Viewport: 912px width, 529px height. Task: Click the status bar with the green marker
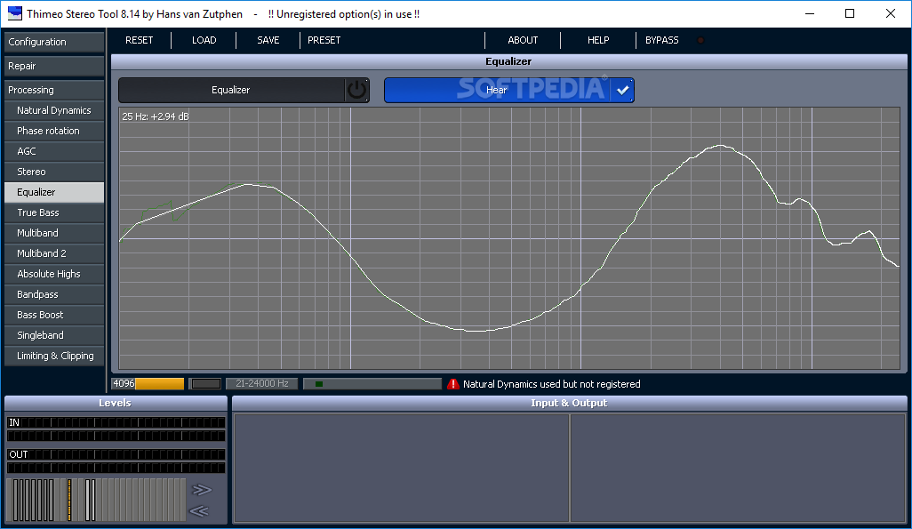(372, 383)
